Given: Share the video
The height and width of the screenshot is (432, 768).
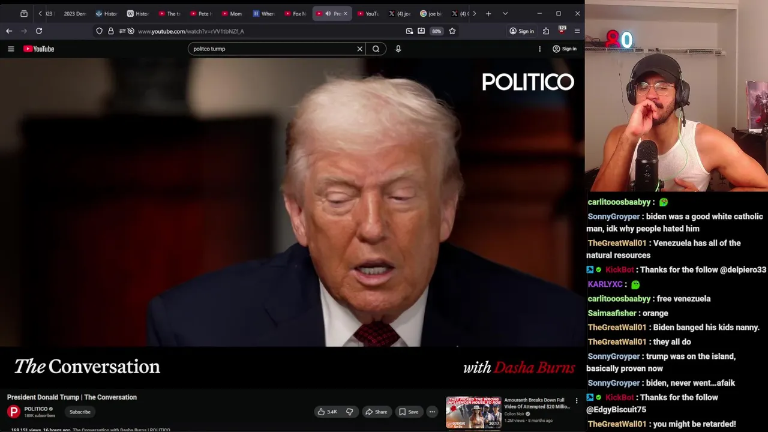Looking at the screenshot, I should point(377,412).
